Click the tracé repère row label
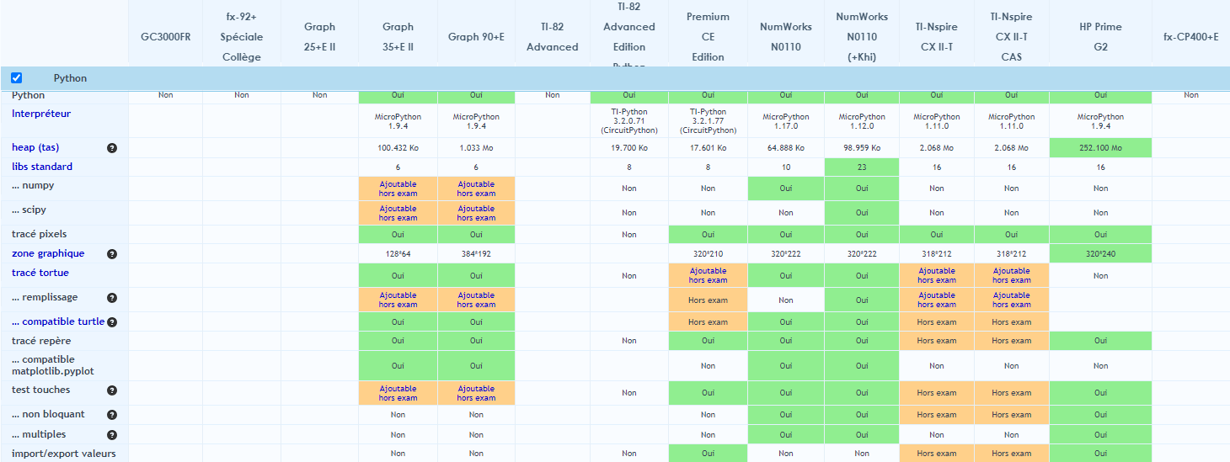Viewport: 1230px width, 462px height. click(x=41, y=341)
